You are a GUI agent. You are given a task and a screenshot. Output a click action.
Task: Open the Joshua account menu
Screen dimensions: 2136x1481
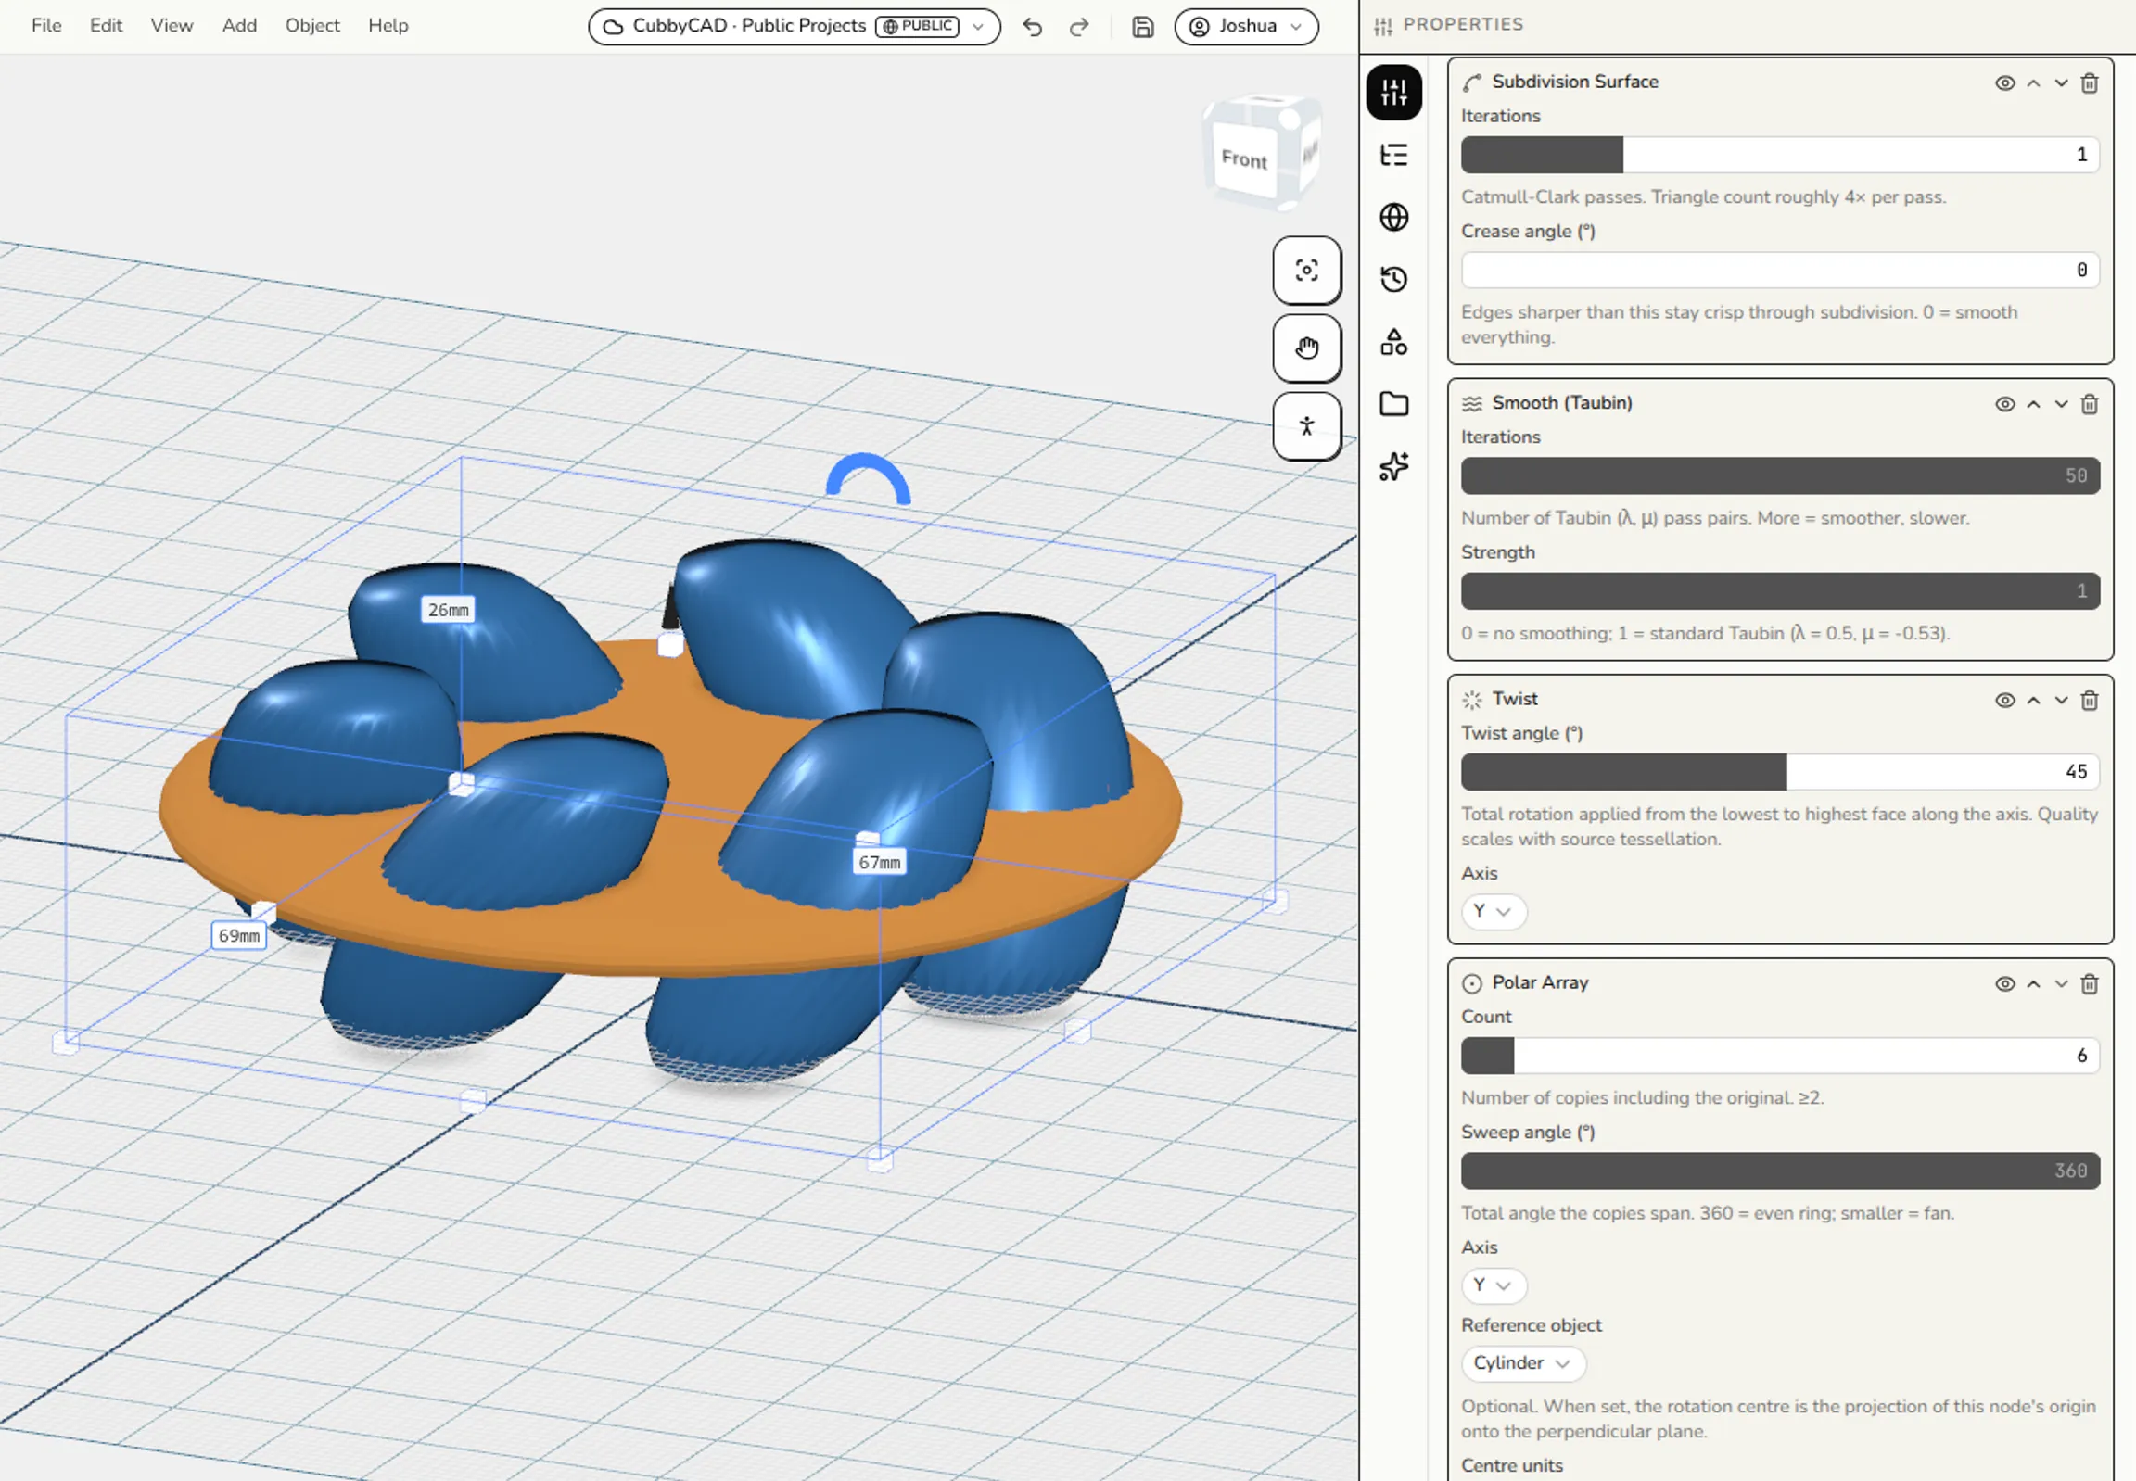pyautogui.click(x=1246, y=26)
